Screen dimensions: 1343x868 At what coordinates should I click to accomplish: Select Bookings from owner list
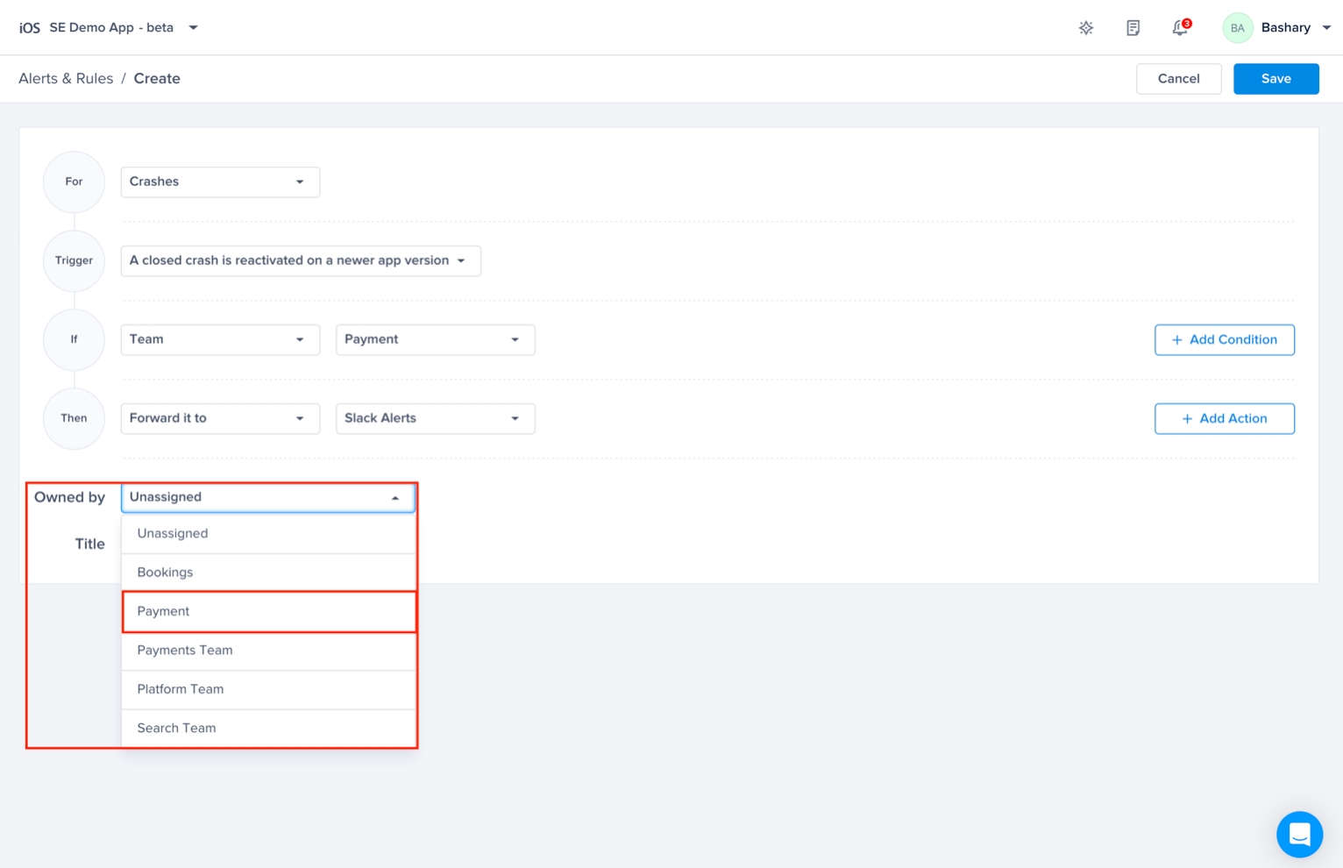click(x=268, y=573)
